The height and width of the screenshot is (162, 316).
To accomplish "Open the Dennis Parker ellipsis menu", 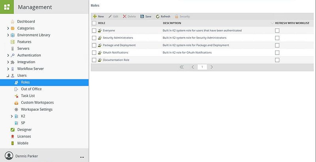I will coord(82,156).
